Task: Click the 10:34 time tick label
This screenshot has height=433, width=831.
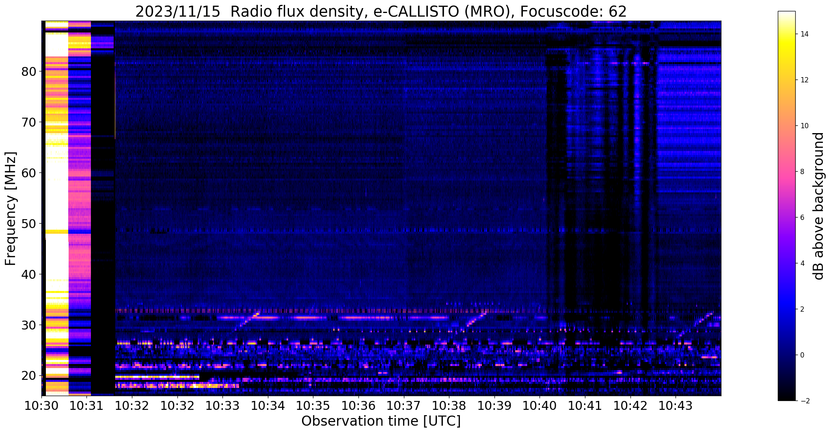Action: 268,406
